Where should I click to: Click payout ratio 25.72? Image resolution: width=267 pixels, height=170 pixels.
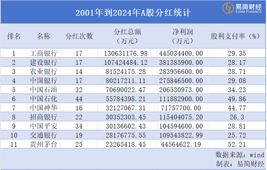(237, 135)
